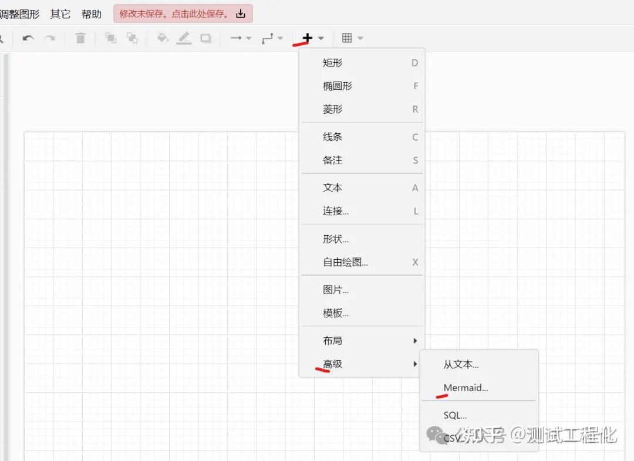Choose 线条 menu entry
This screenshot has height=461, width=634.
[362, 137]
